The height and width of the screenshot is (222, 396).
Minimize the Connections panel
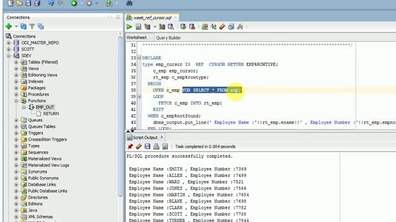118,17
